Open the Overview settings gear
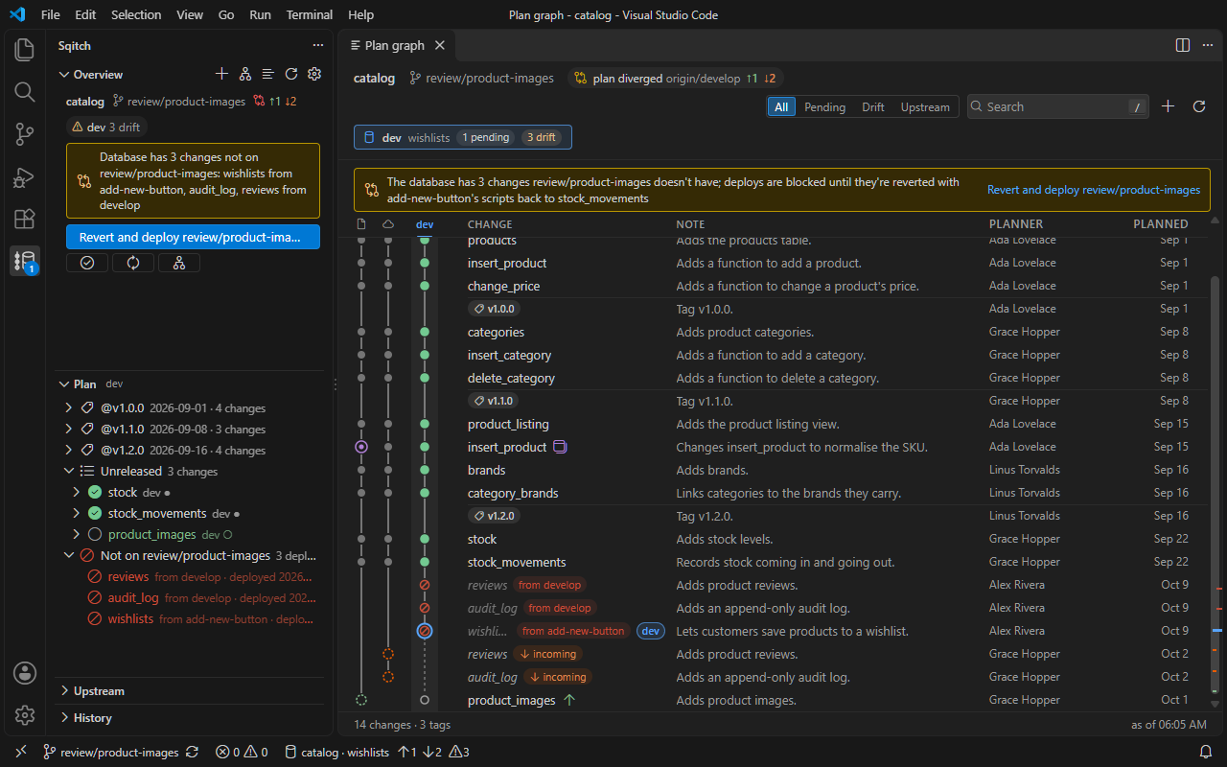Image resolution: width=1227 pixels, height=767 pixels. point(314,74)
